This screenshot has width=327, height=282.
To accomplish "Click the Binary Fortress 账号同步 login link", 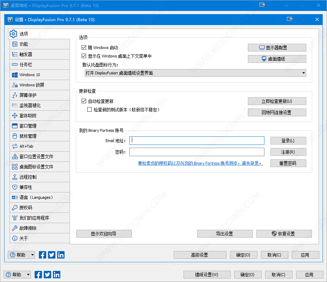I will click(x=200, y=163).
